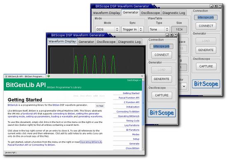The width and height of the screenshot is (227, 160).
Task: Open Initialization sidebar link
Action: tap(133, 107)
